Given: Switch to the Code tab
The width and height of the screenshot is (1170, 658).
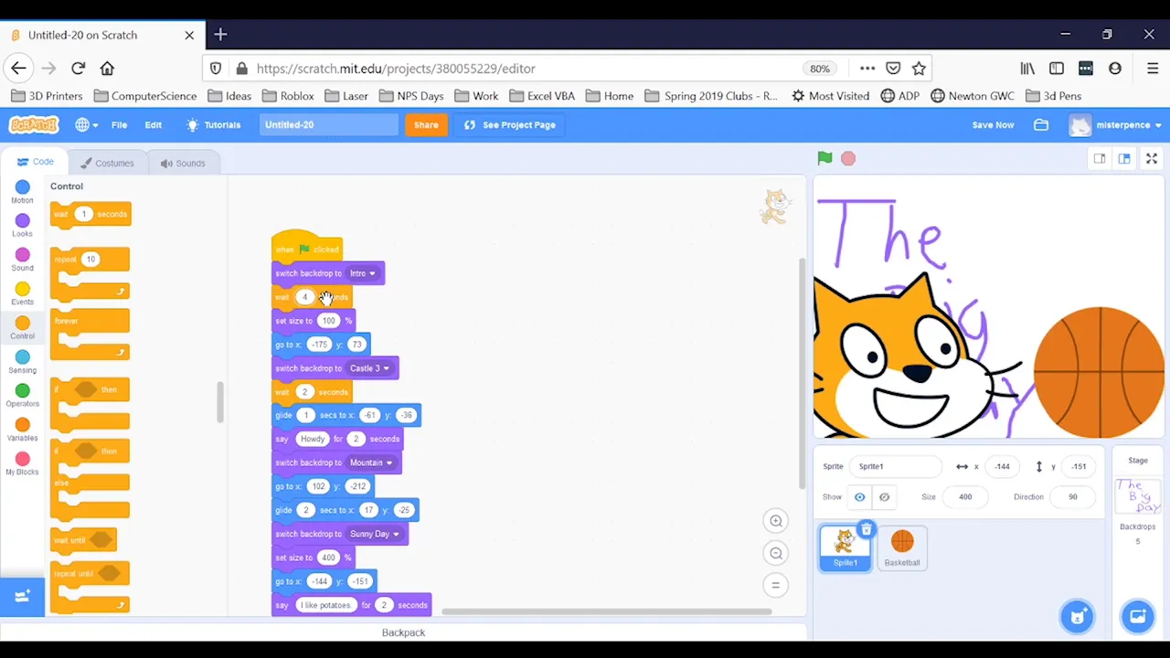Looking at the screenshot, I should tap(35, 162).
